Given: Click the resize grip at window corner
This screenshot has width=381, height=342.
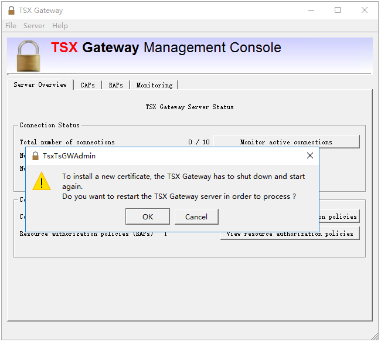Looking at the screenshot, I should (375, 337).
